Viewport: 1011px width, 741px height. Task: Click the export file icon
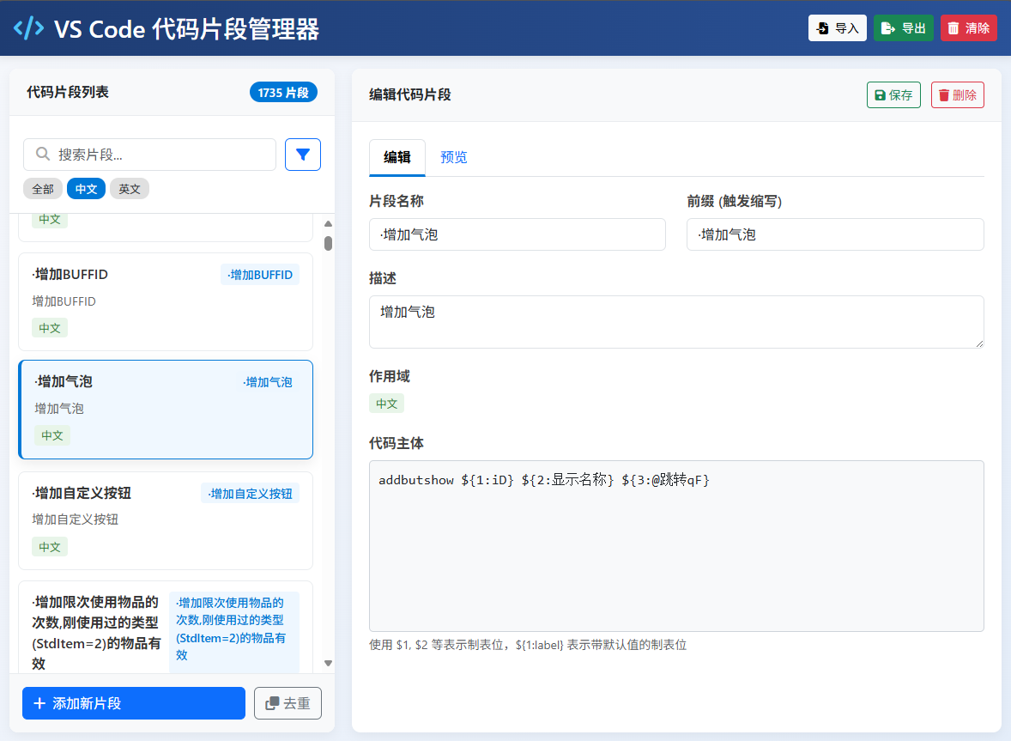888,28
